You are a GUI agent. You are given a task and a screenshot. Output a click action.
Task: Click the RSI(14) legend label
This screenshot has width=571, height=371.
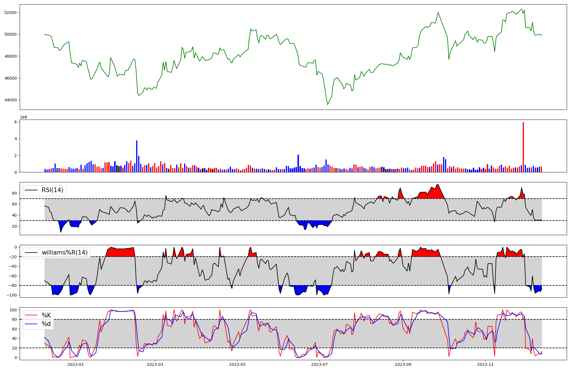point(53,190)
